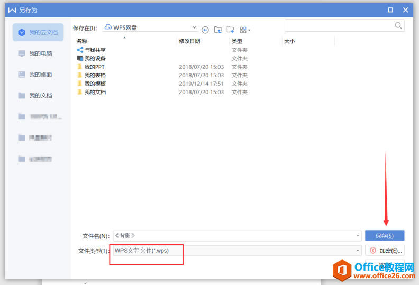
Task: Select the 我的表格 folder
Action: (x=95, y=75)
